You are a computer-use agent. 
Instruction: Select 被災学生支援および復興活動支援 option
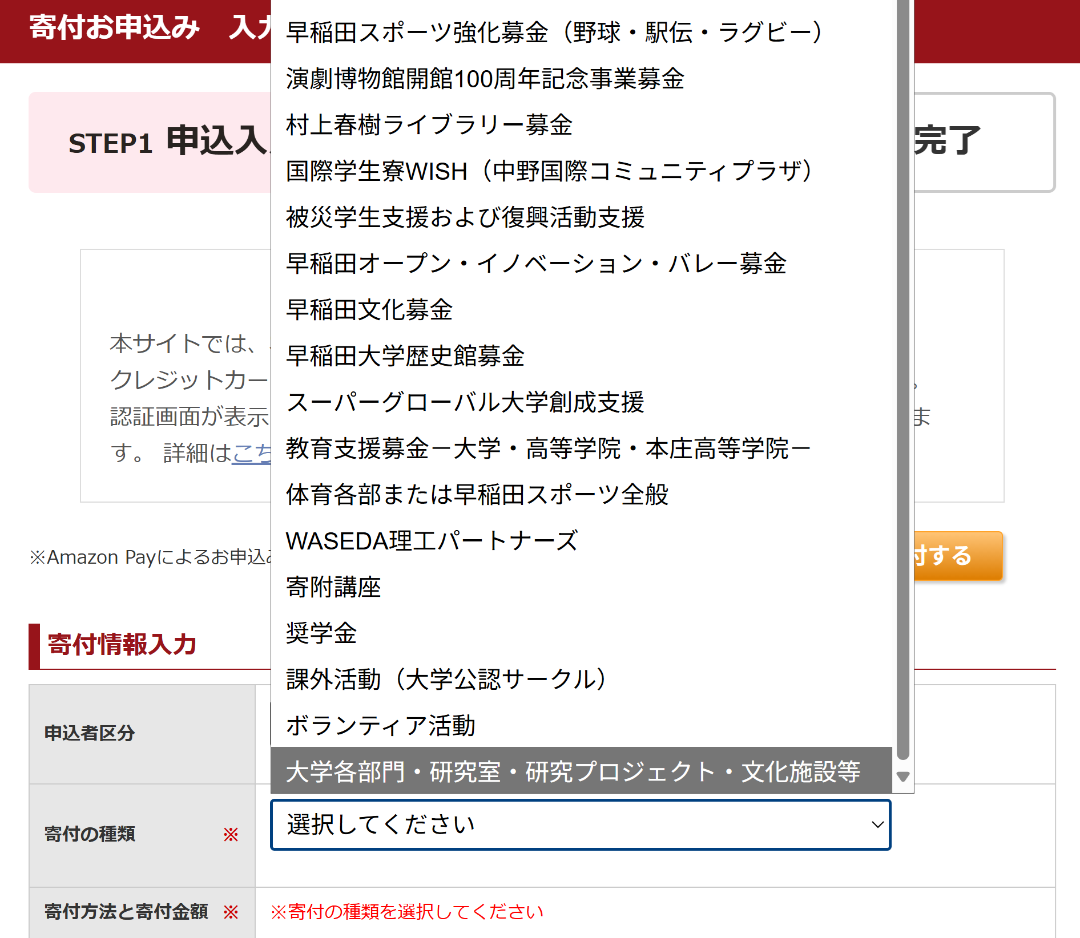point(581,217)
